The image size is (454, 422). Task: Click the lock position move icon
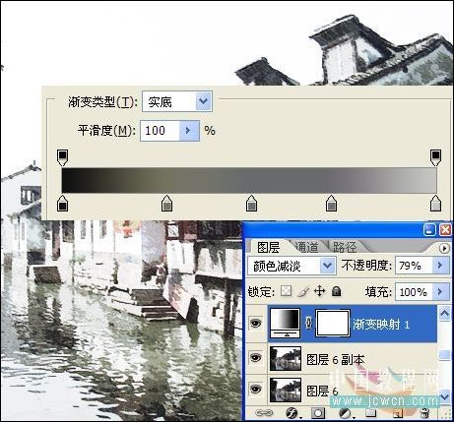(x=319, y=291)
